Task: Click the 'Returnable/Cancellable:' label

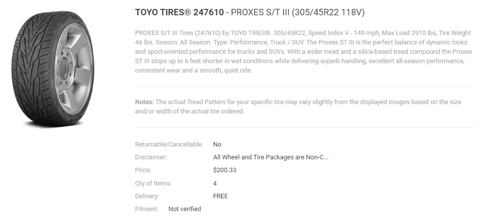Action: [169, 145]
